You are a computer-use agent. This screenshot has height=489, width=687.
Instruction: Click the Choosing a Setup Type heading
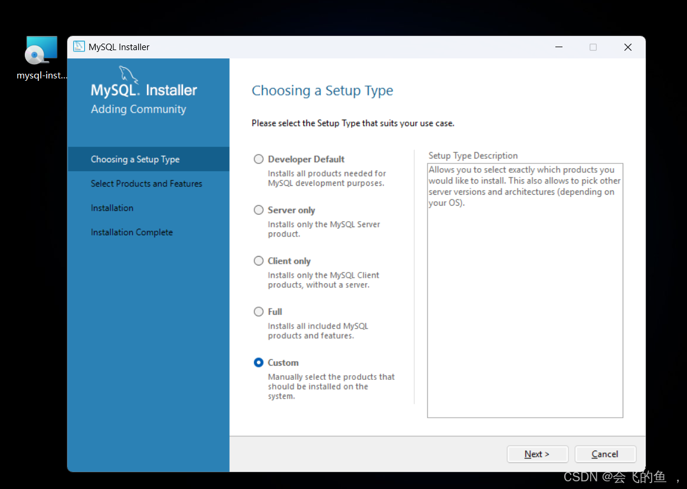tap(322, 91)
